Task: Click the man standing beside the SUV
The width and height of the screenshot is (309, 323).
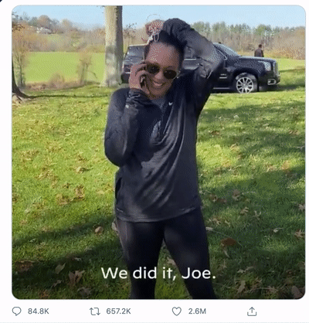Action: pyautogui.click(x=259, y=51)
